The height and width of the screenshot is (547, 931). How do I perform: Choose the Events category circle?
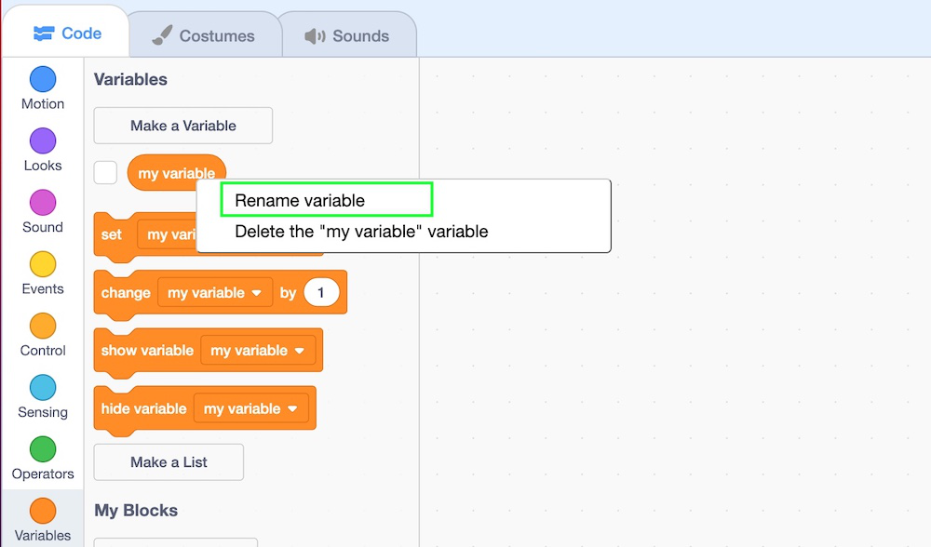[x=43, y=264]
